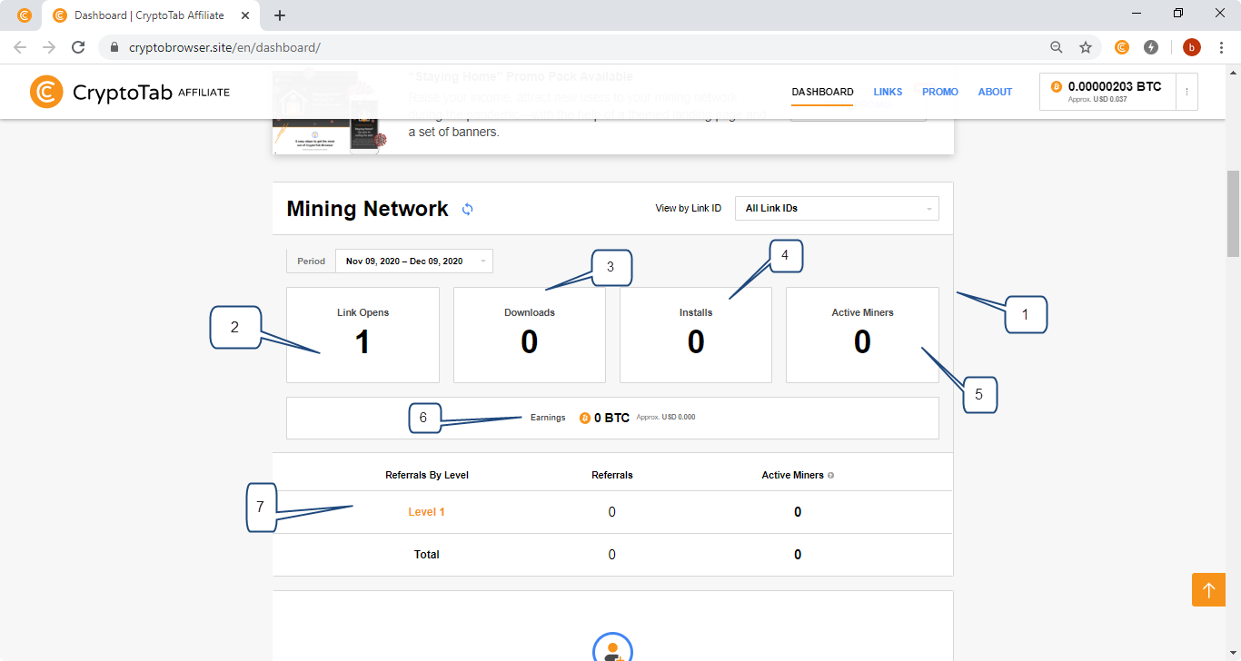1241x661 pixels.
Task: View site security lock information
Action: tap(114, 47)
